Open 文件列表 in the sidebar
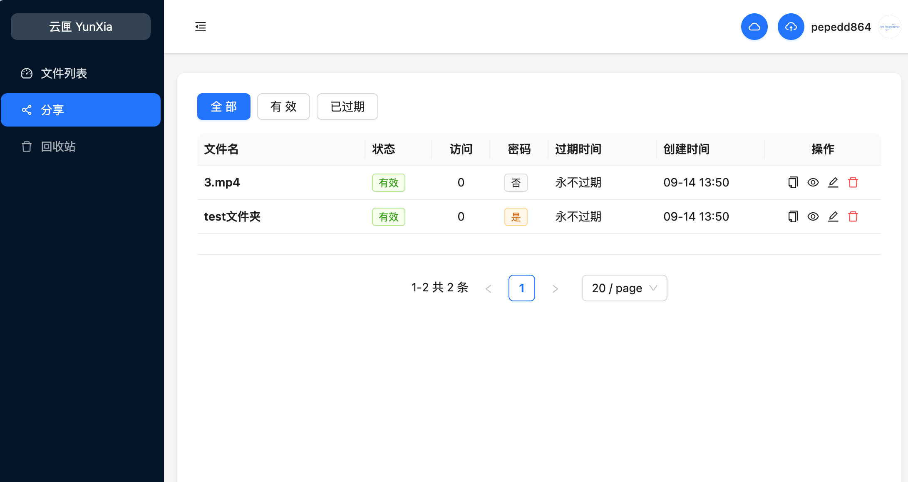Viewport: 908px width, 482px height. tap(64, 73)
